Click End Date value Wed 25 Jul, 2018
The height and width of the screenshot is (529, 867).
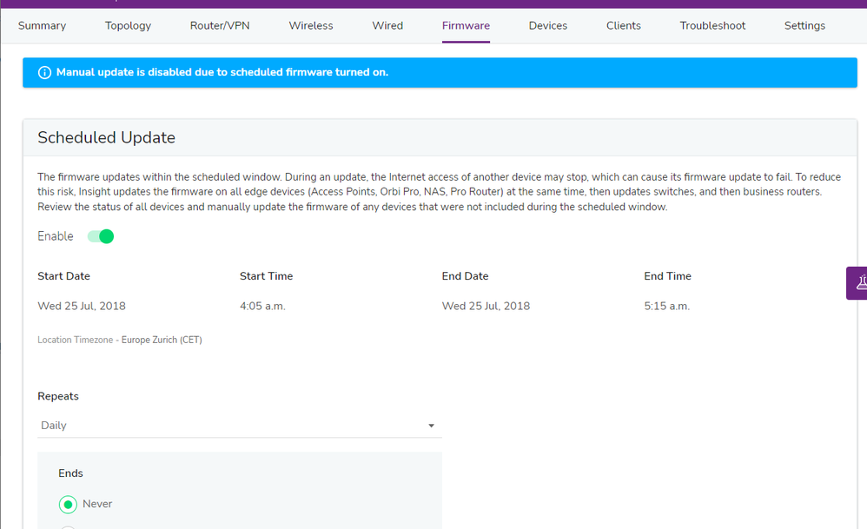(x=486, y=306)
